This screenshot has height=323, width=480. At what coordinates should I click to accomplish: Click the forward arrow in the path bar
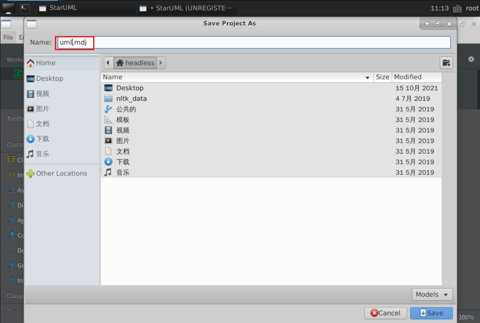[x=161, y=63]
